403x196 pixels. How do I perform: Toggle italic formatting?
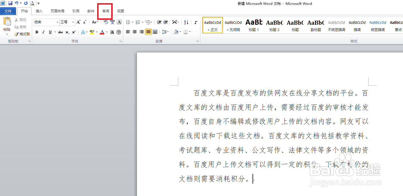[43, 32]
